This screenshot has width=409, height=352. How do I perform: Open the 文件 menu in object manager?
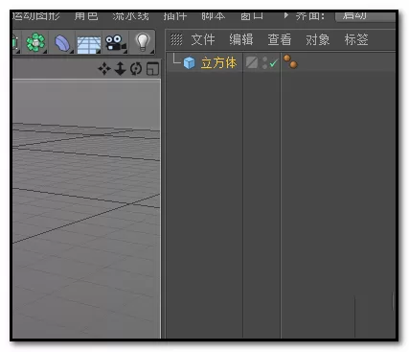click(x=203, y=39)
